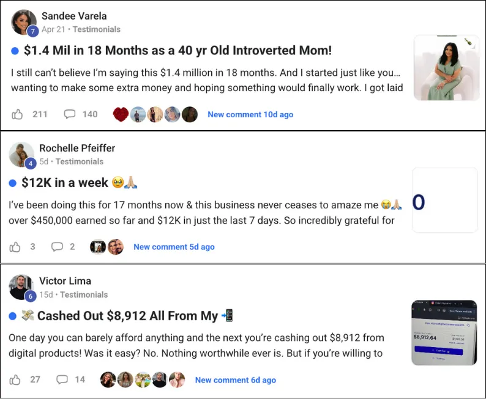View the $8,912.64 cash out screenshot thumbnail
Screen dimensions: 486x399
point(444,332)
